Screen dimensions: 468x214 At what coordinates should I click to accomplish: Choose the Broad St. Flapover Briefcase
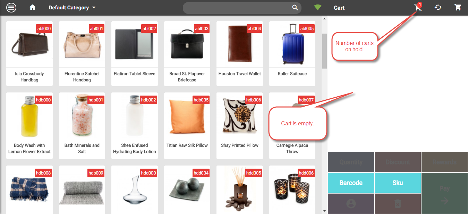(x=187, y=54)
